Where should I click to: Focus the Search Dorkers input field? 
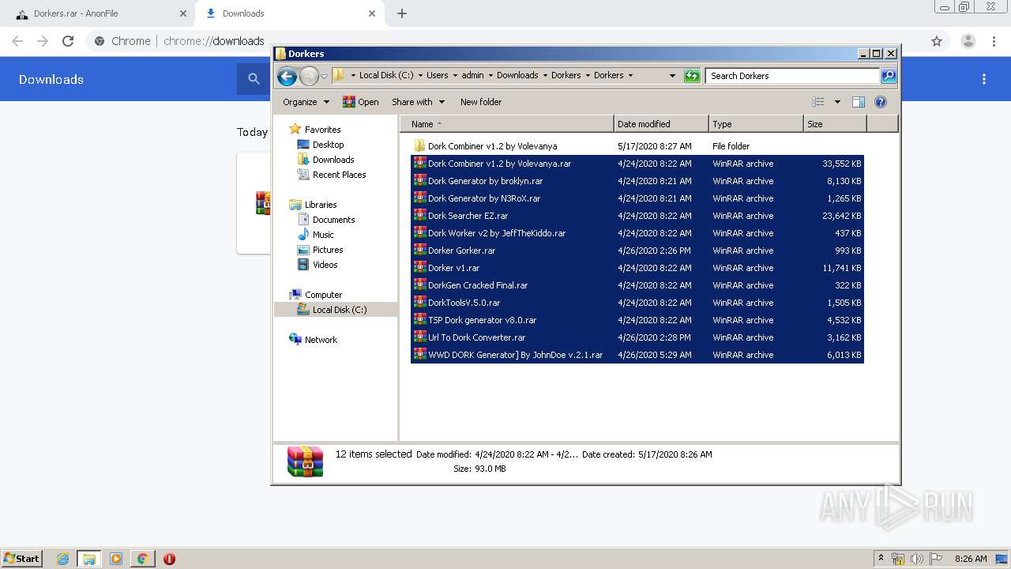point(792,76)
